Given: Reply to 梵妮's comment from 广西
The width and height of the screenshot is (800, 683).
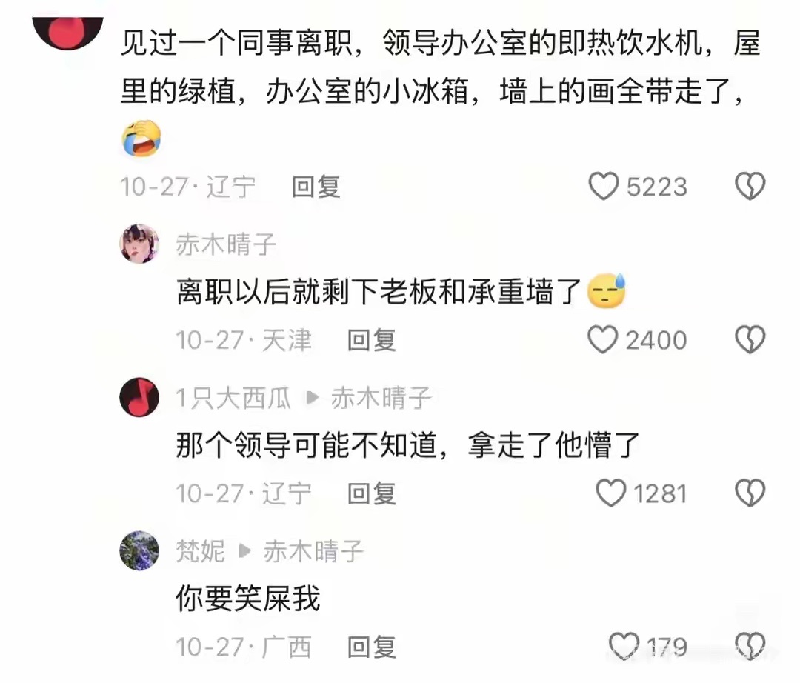Looking at the screenshot, I should click(x=371, y=647).
